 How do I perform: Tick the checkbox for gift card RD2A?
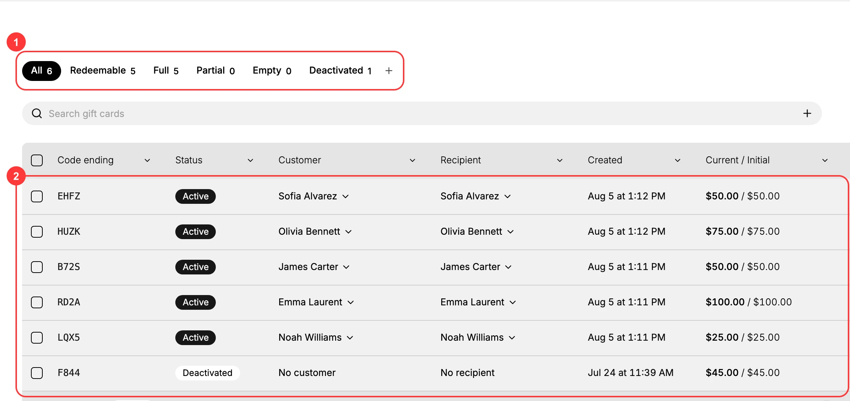click(37, 302)
